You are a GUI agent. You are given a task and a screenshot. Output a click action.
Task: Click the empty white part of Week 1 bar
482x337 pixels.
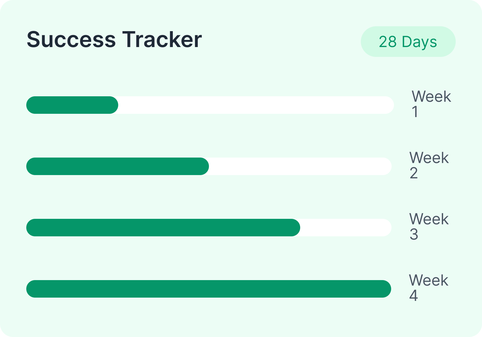(x=256, y=105)
